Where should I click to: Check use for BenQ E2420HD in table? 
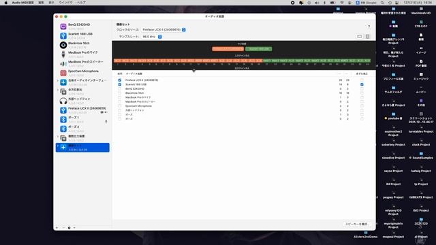click(x=120, y=88)
